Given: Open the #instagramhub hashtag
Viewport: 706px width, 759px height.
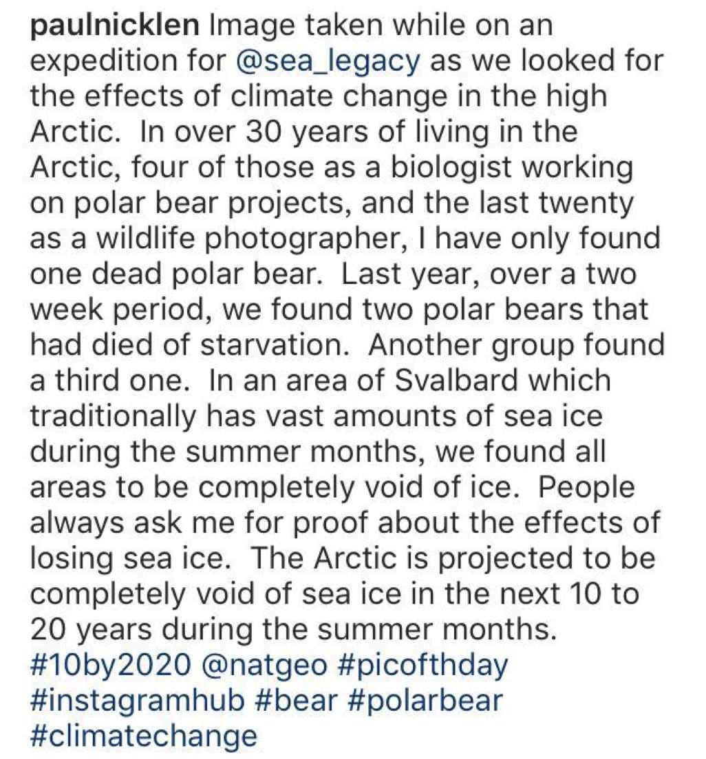Looking at the screenshot, I should tap(138, 701).
